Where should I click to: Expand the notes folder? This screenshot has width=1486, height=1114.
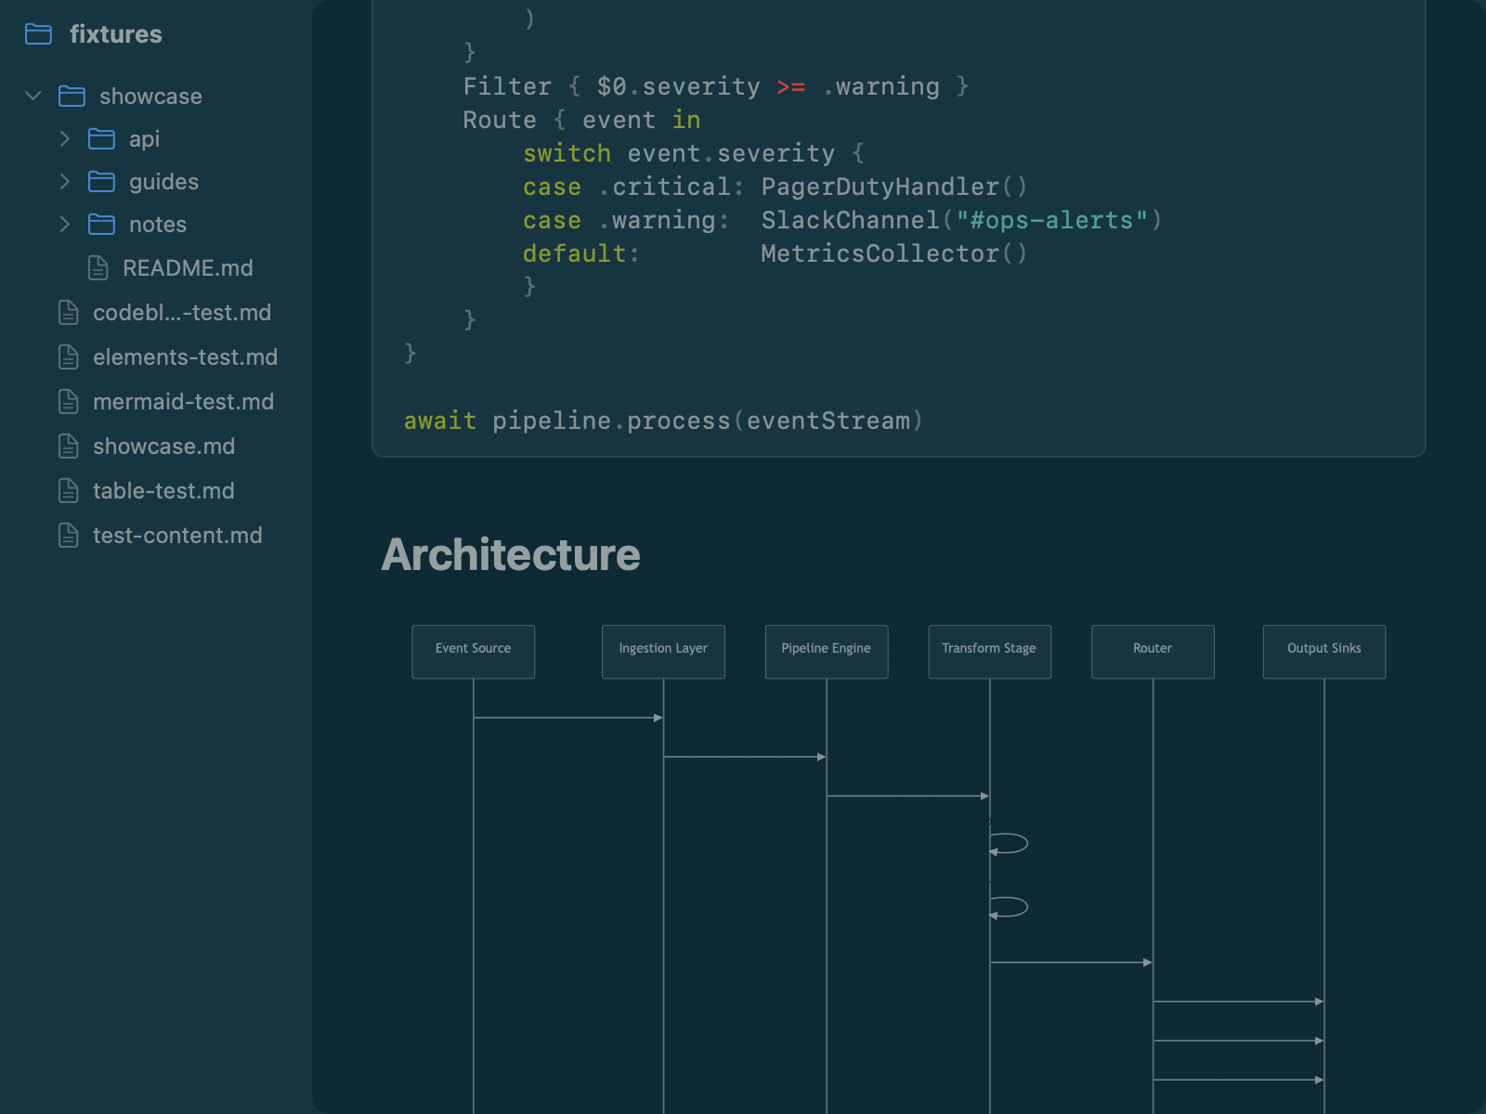click(x=64, y=224)
